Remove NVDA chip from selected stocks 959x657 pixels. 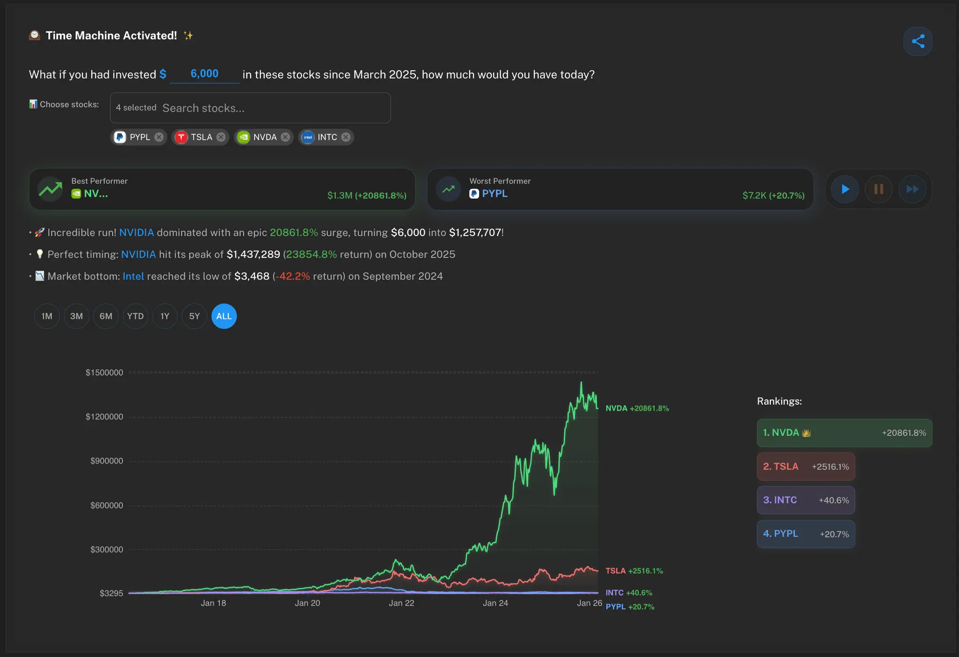[286, 137]
